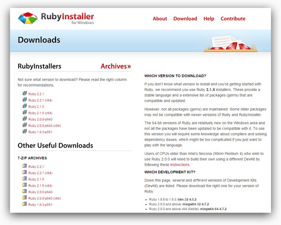Click installer icon beside Ruby 2.1.5 (x64)
This screenshot has width=281, height=225.
(x=25, y=112)
